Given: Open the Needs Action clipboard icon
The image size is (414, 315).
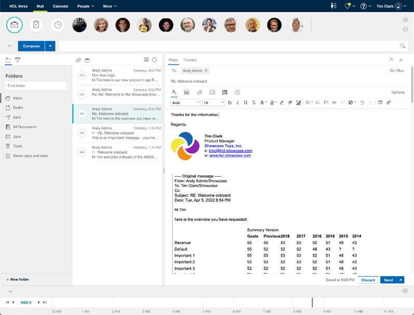Looking at the screenshot, I should pos(36,24).
